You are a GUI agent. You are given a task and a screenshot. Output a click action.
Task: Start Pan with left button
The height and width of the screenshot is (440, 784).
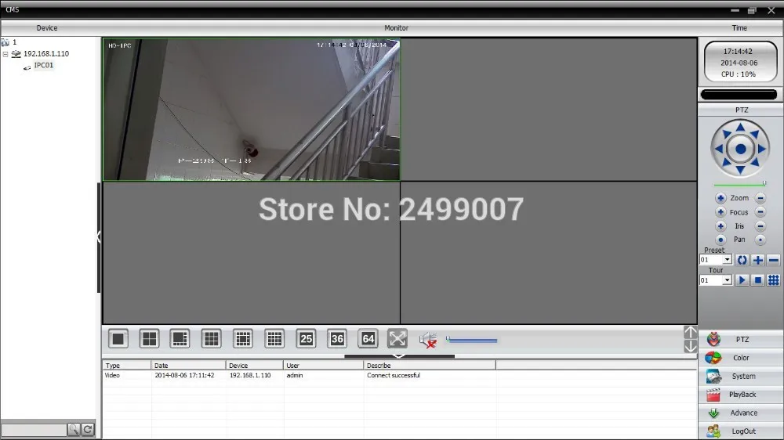[x=720, y=240]
